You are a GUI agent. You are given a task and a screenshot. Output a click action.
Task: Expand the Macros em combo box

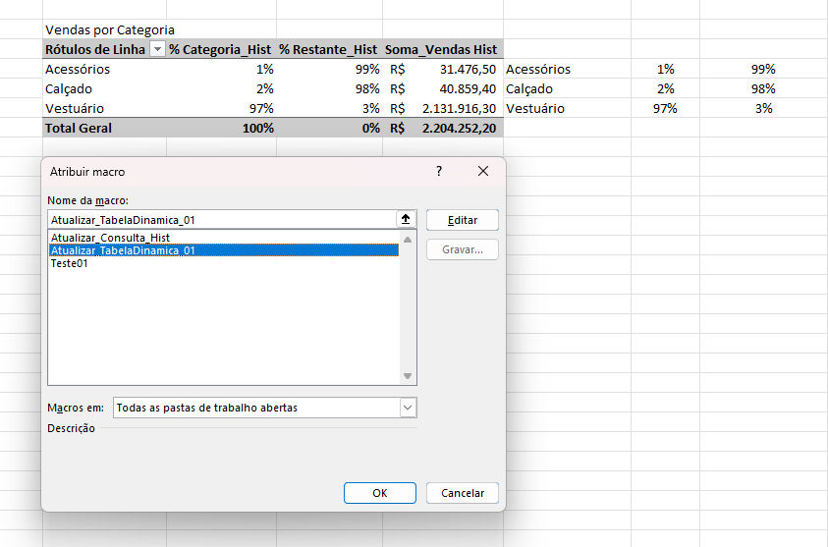pos(408,408)
